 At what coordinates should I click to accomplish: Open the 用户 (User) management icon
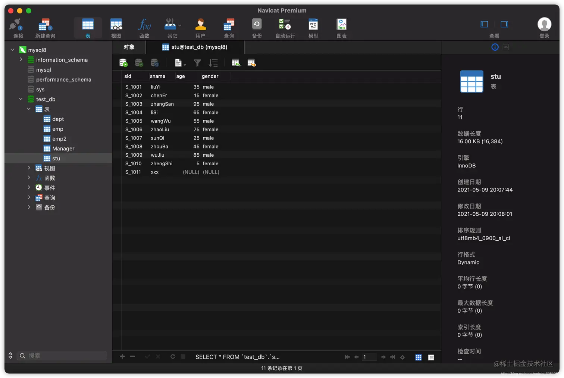pyautogui.click(x=201, y=25)
